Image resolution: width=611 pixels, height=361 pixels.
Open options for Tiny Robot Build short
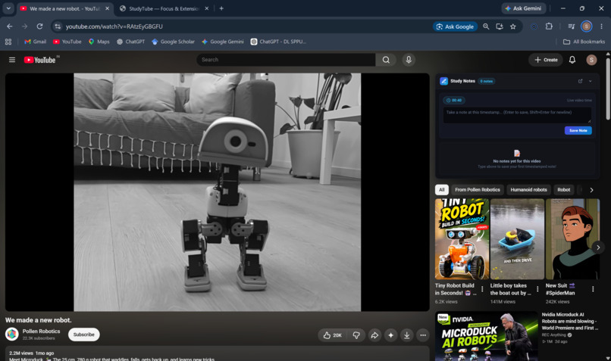click(x=482, y=289)
